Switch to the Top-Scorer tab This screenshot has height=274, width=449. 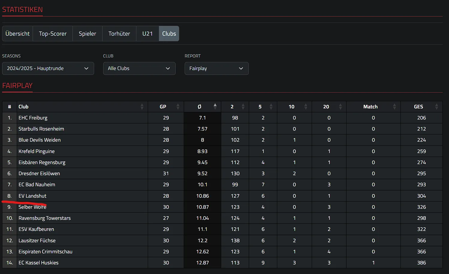53,34
